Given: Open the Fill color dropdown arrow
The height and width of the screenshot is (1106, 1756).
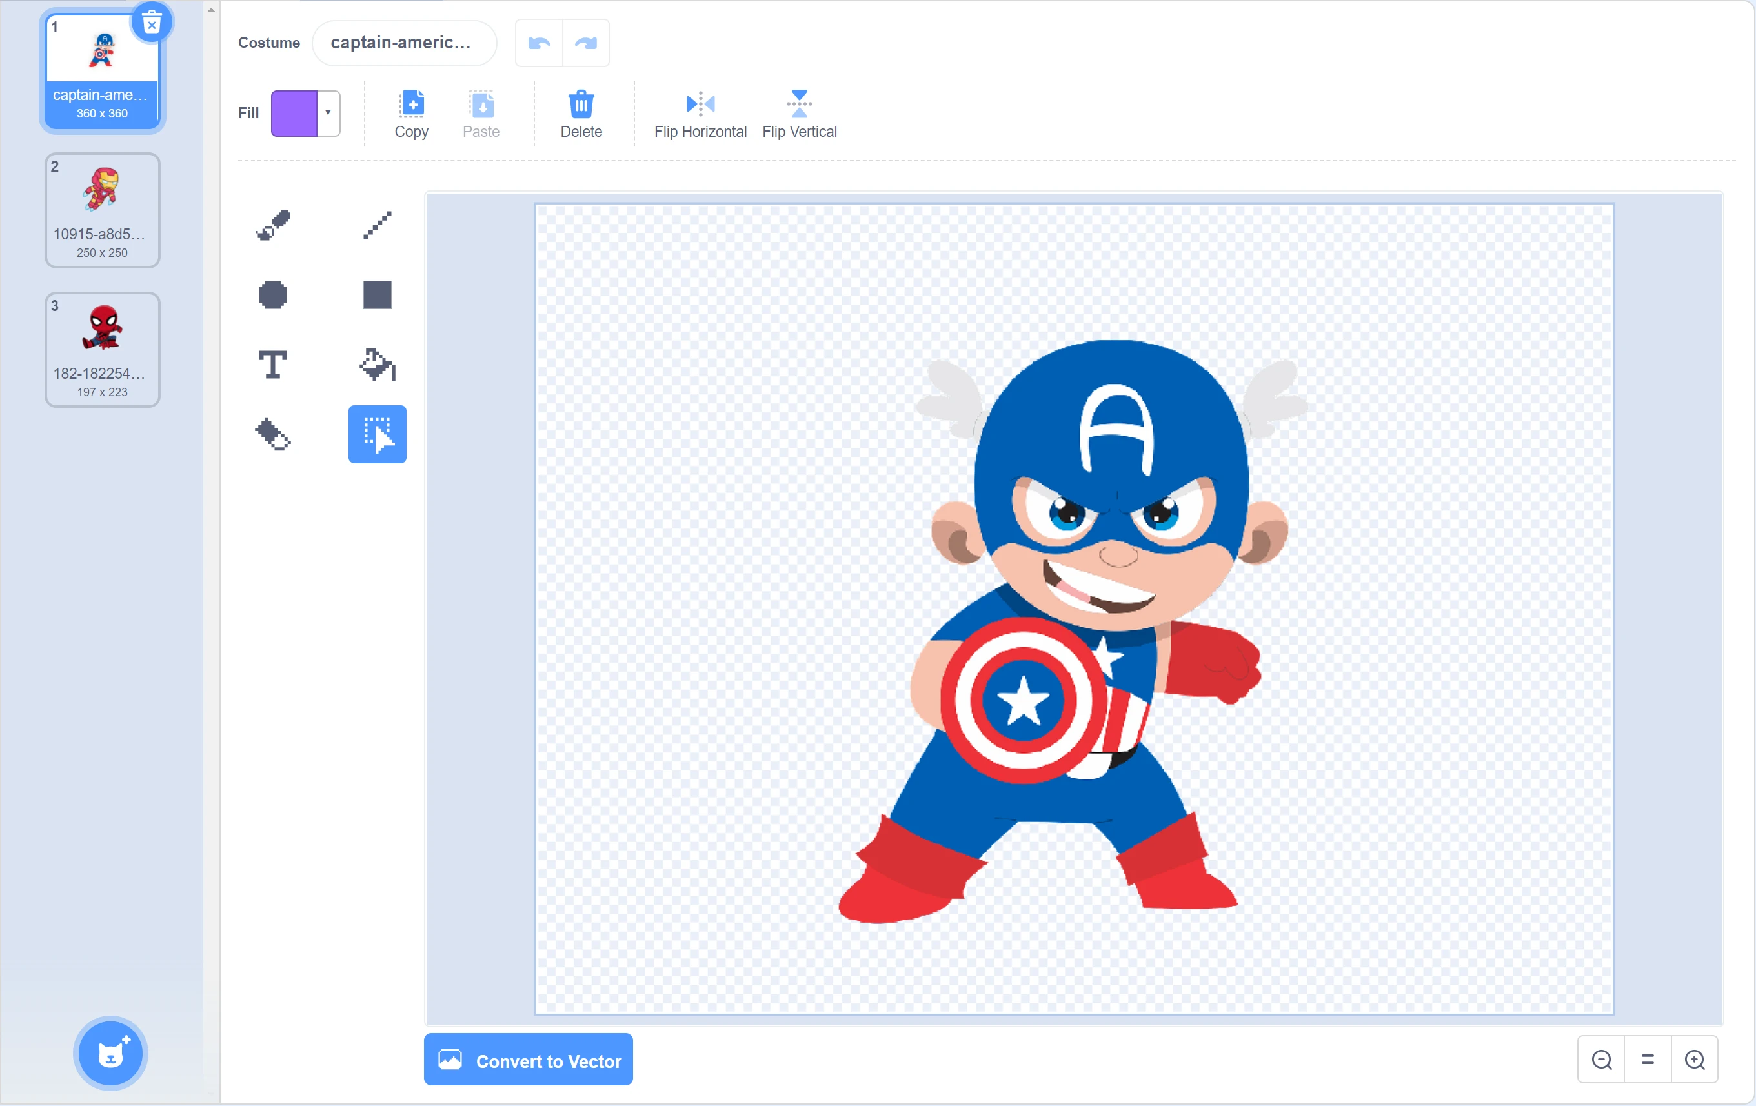Looking at the screenshot, I should 328,112.
